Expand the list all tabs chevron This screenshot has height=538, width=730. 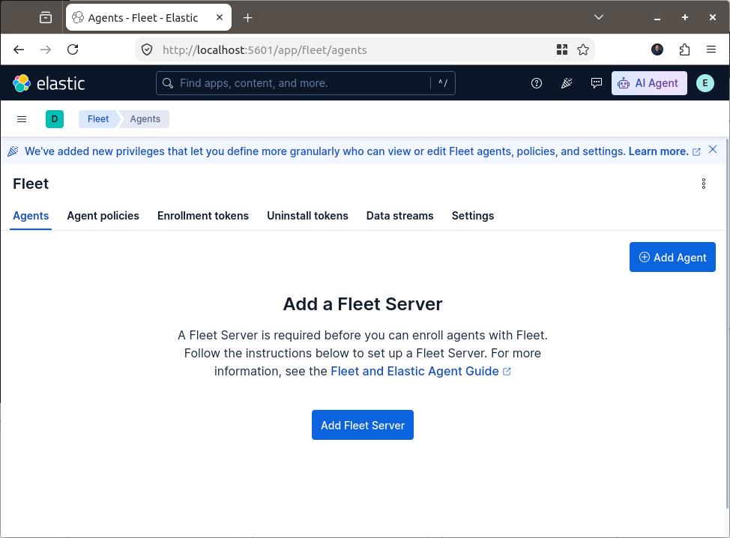599,17
